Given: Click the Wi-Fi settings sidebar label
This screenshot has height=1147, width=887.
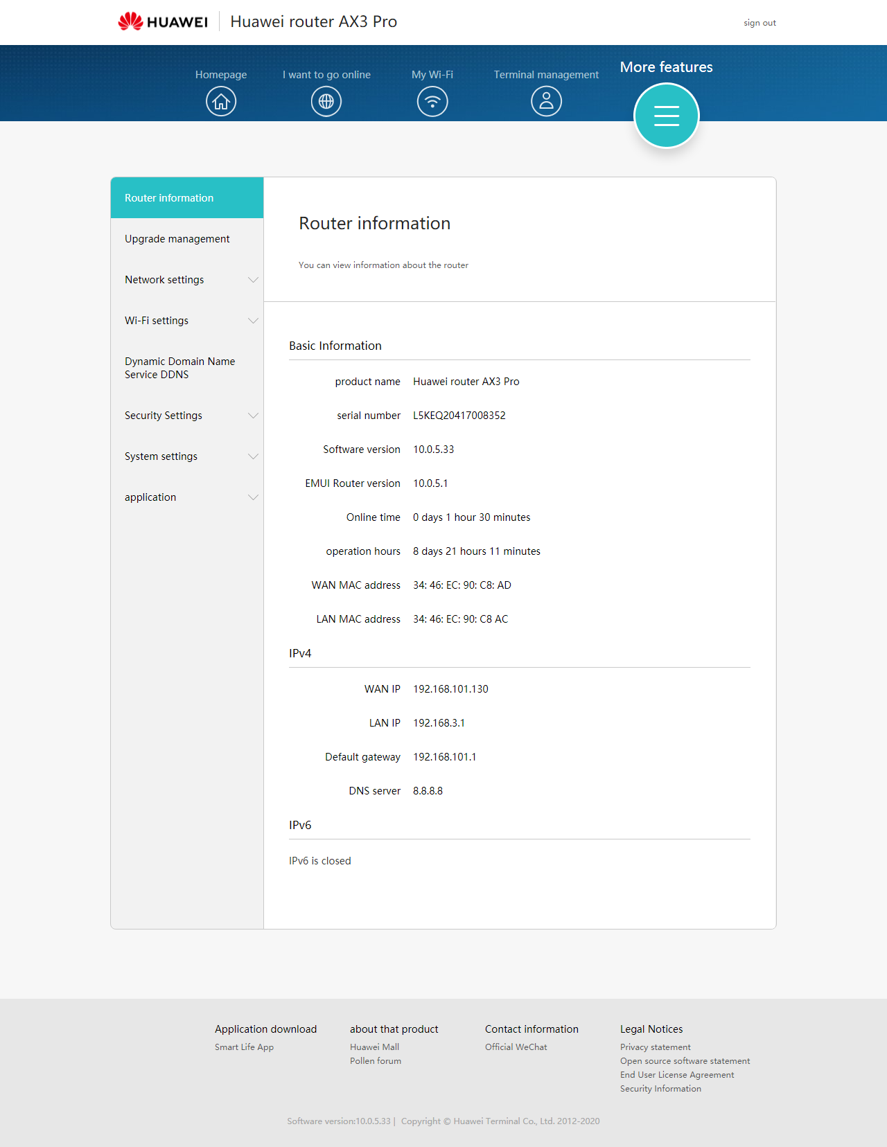Looking at the screenshot, I should click(x=157, y=321).
